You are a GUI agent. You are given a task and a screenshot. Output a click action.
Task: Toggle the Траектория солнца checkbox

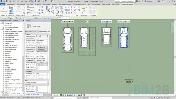pyautogui.click(x=37, y=69)
